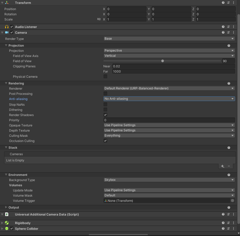Open the Anti-aliasing dropdown
The height and width of the screenshot is (236, 240).
pos(169,99)
